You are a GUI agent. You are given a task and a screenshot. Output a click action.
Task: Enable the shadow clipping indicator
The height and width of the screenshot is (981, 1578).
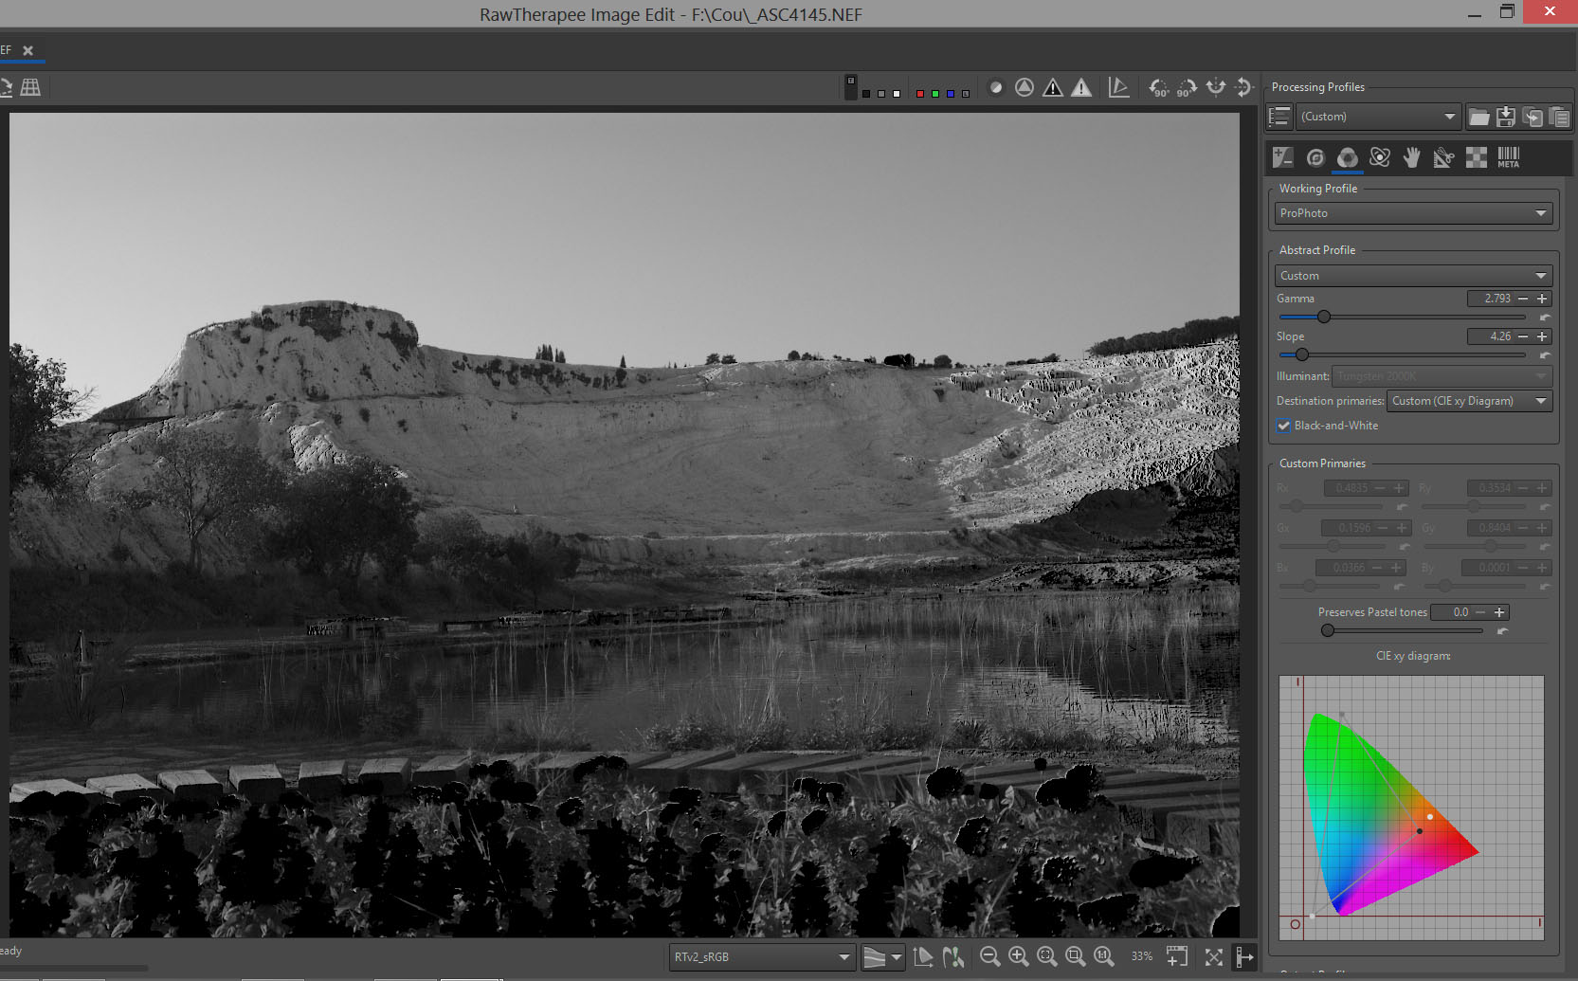pyautogui.click(x=1053, y=86)
